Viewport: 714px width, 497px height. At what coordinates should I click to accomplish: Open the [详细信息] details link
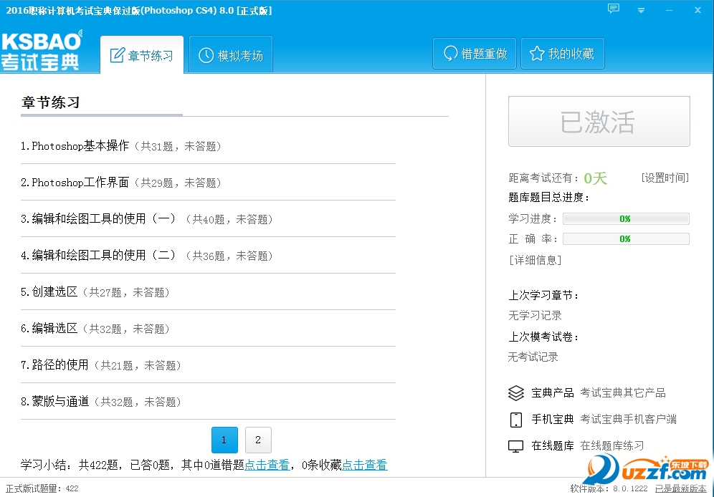pyautogui.click(x=535, y=260)
